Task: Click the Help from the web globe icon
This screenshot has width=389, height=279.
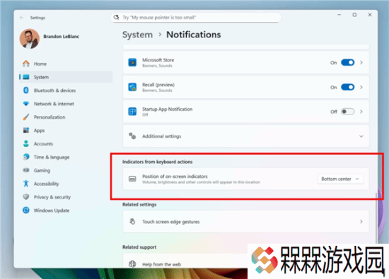Action: 132,264
